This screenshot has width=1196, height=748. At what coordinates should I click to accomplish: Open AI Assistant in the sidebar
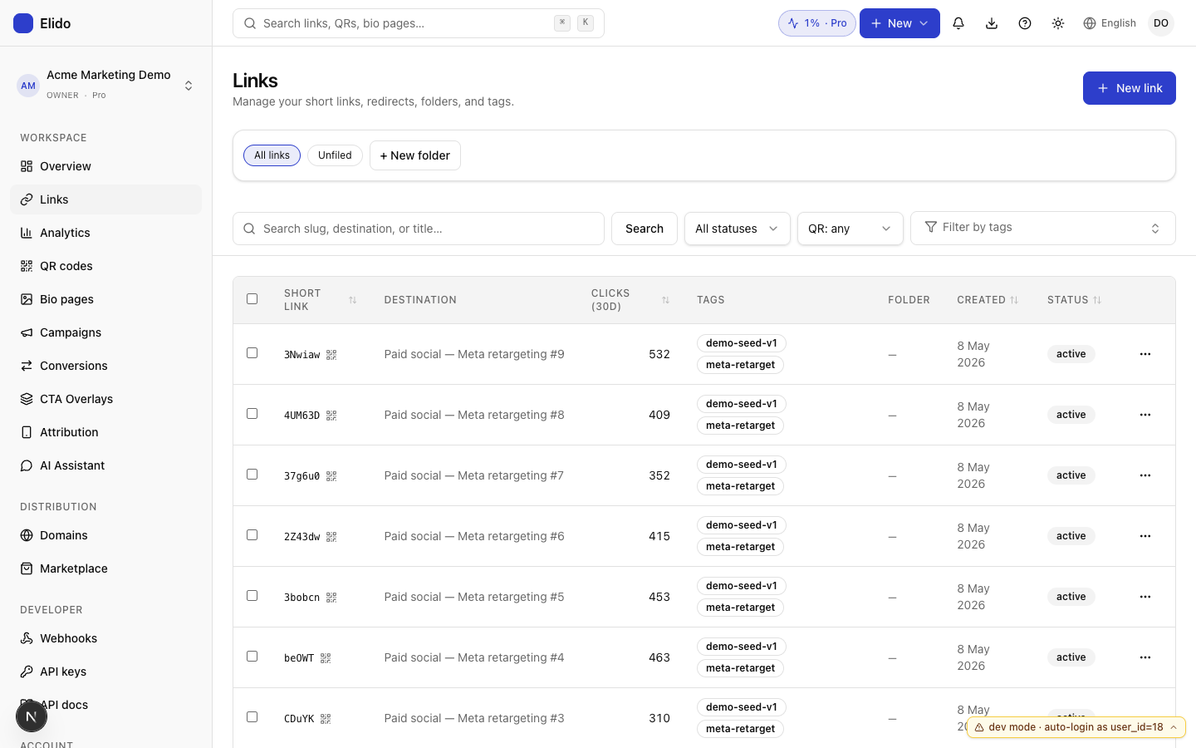coord(105,465)
